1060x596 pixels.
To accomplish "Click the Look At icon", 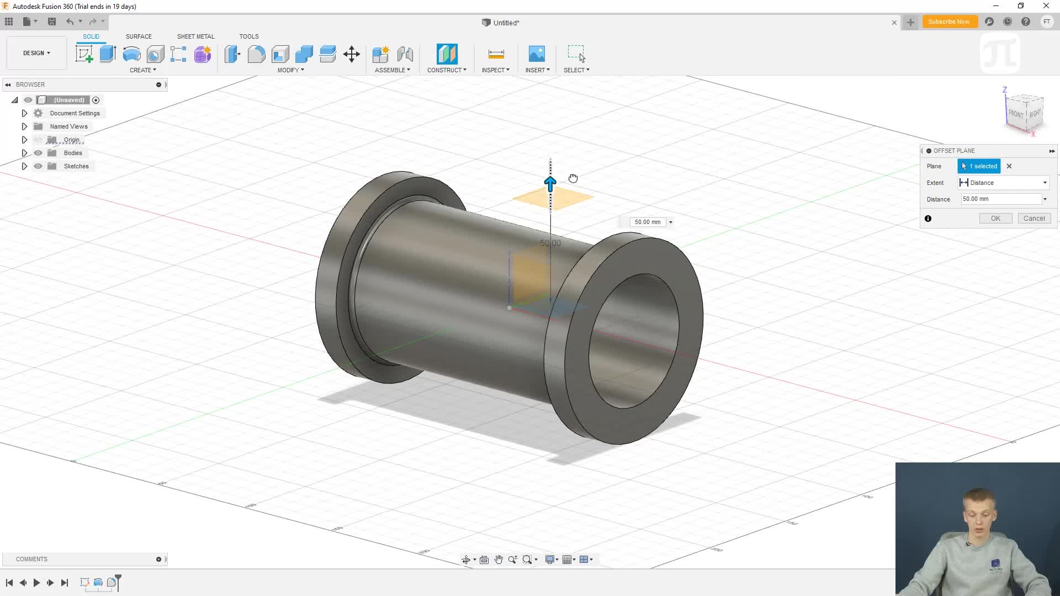I will point(484,560).
